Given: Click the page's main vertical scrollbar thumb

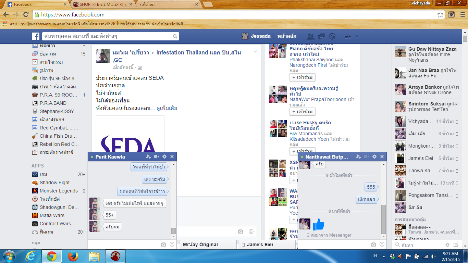Looking at the screenshot, I should pos(465,38).
